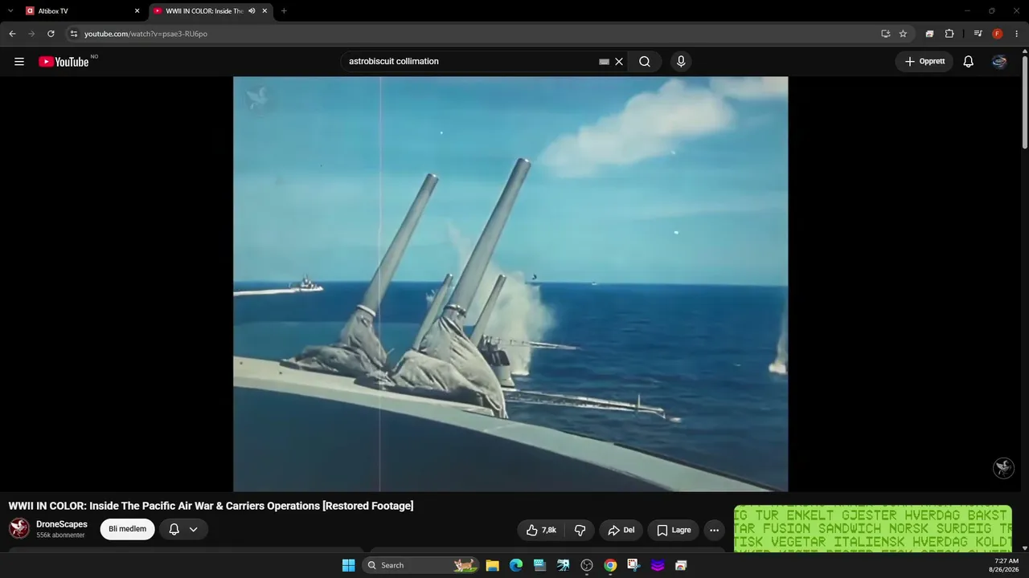
Task: Save the video with the Lagre button
Action: coord(674,530)
